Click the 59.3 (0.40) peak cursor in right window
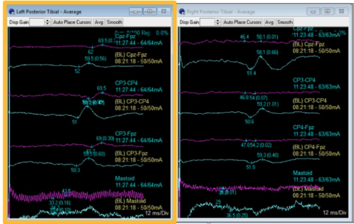The width and height of the screenshot is (354, 224). coord(262,159)
